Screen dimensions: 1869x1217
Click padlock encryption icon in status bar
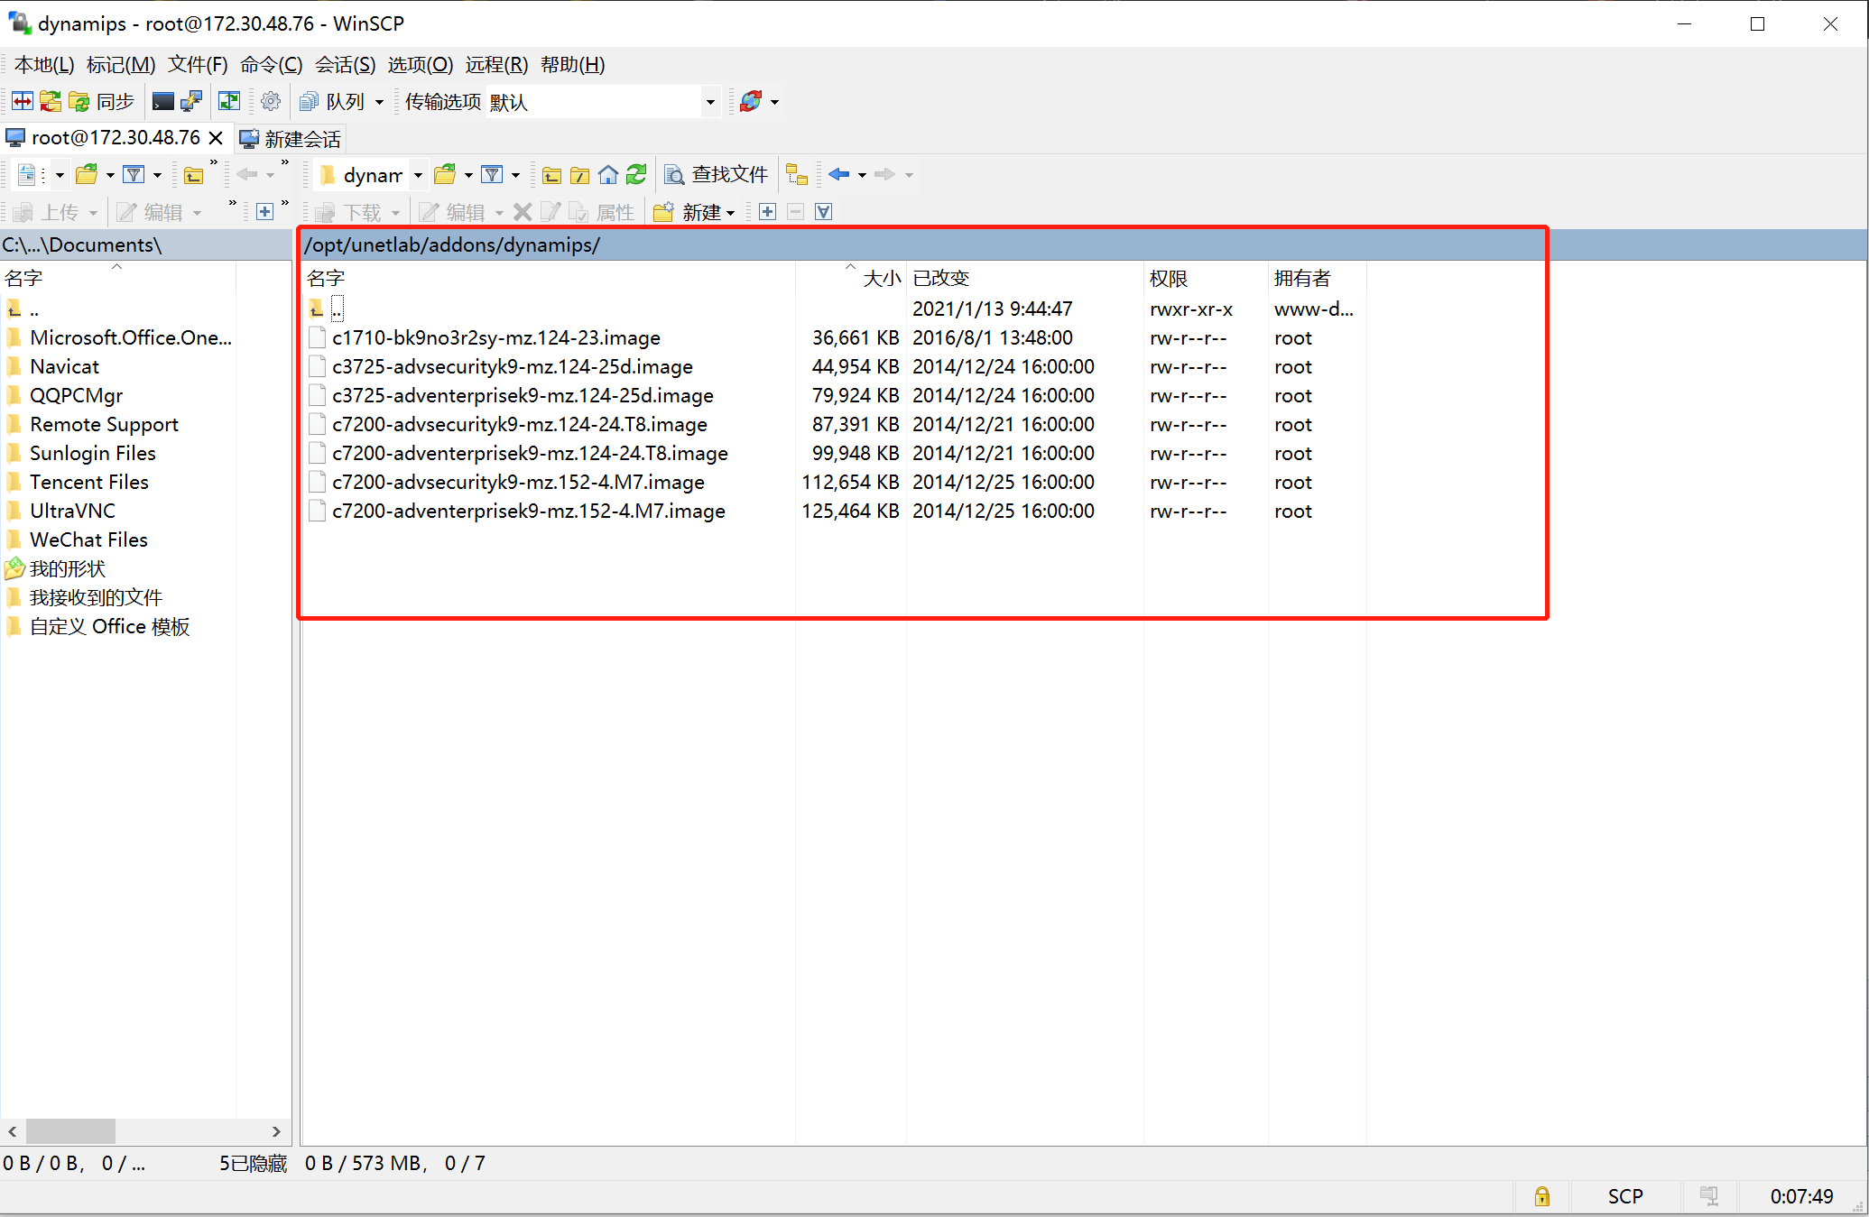tap(1541, 1196)
